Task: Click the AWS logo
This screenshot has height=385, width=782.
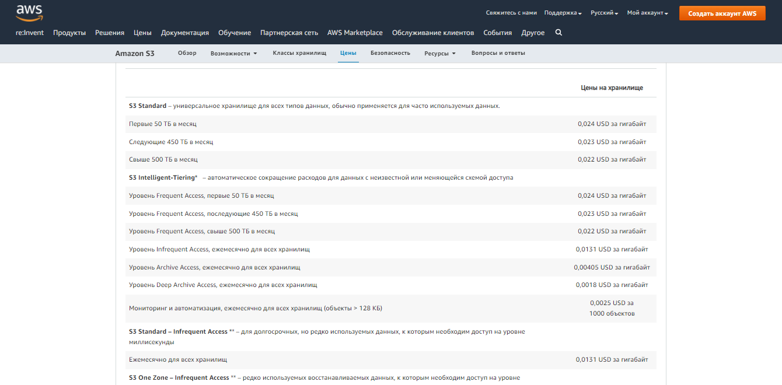Action: tap(29, 13)
